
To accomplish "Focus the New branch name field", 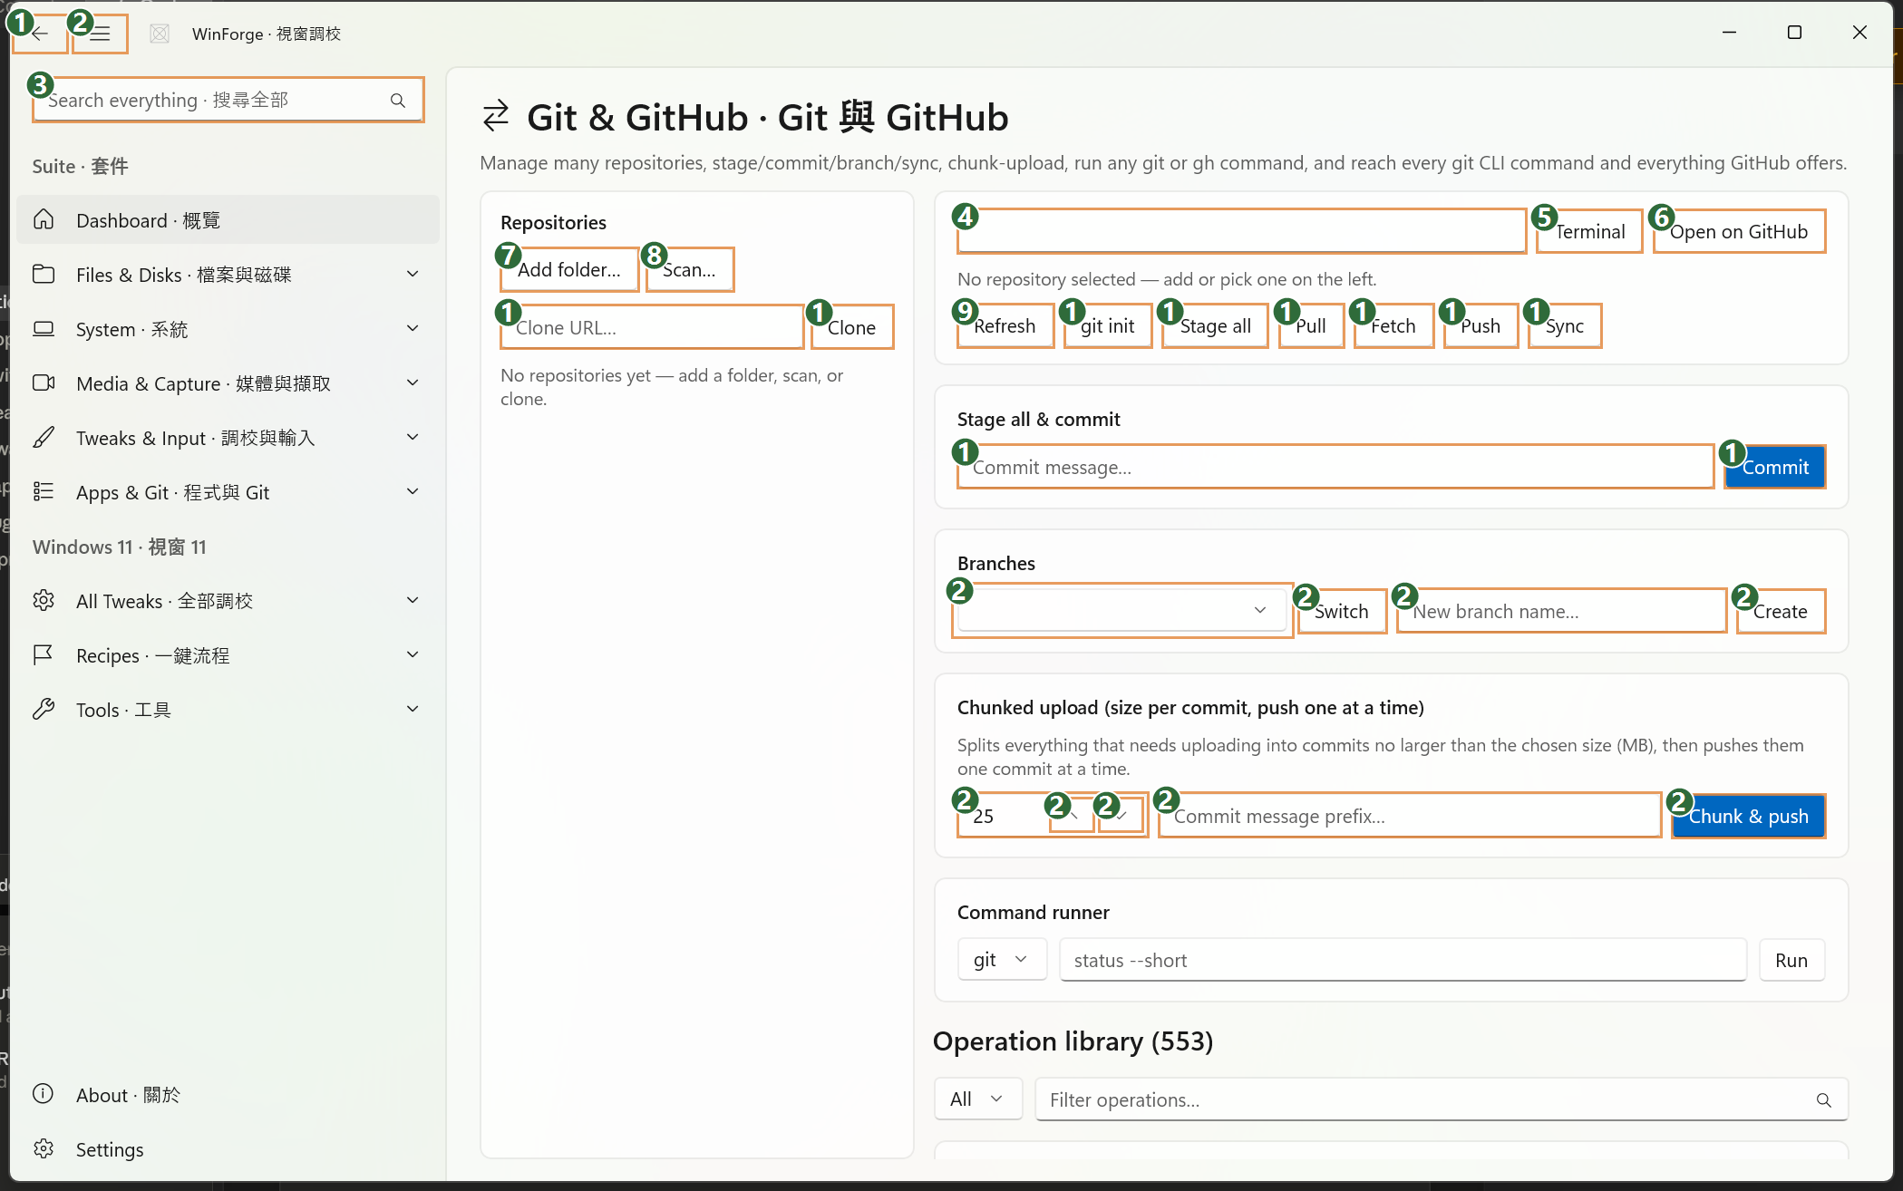I will pos(1561,611).
